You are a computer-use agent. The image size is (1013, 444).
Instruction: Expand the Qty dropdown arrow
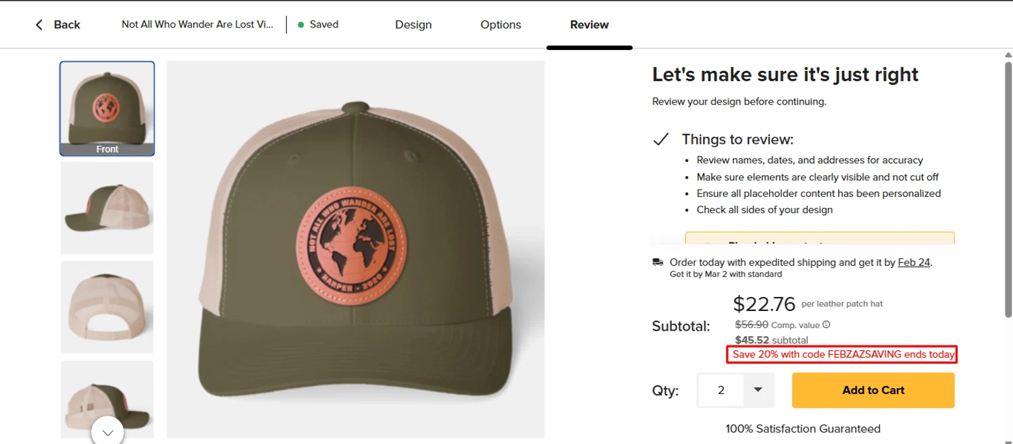(x=758, y=390)
